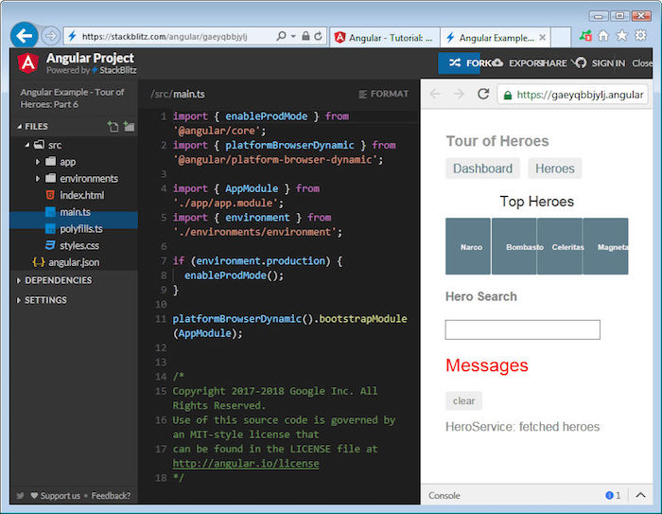The width and height of the screenshot is (662, 514).
Task: Click the Feedback? link
Action: (111, 495)
